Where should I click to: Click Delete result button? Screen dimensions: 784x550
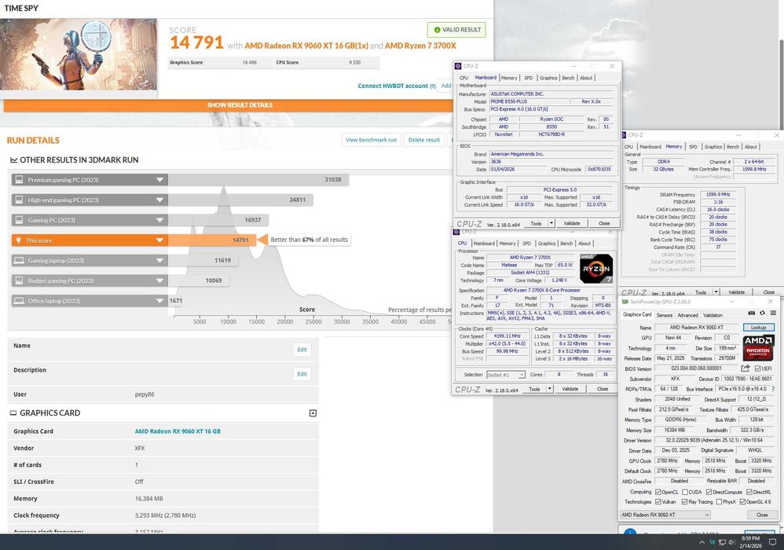(424, 140)
